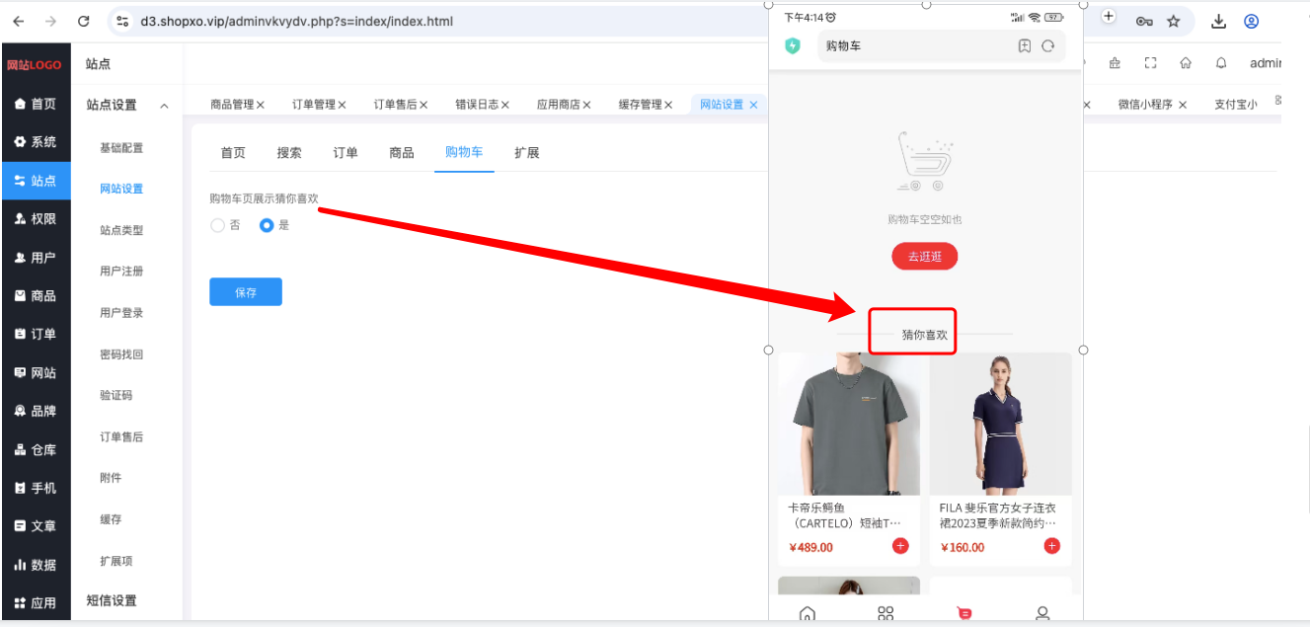This screenshot has width=1310, height=627.
Task: Open the browser downloads icon
Action: point(1219,21)
